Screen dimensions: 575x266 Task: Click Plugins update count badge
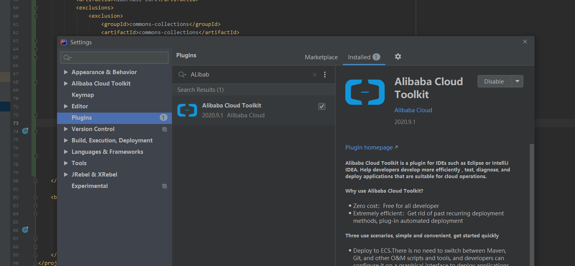click(x=163, y=118)
